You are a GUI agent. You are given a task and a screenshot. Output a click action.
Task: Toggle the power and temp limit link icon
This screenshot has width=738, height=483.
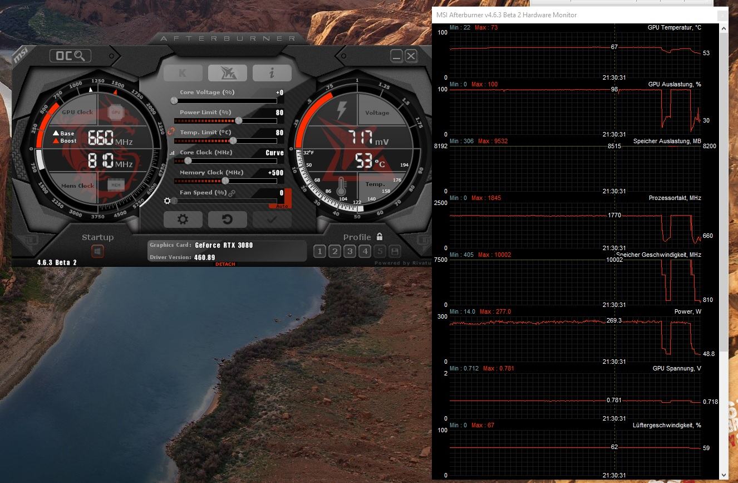click(171, 131)
